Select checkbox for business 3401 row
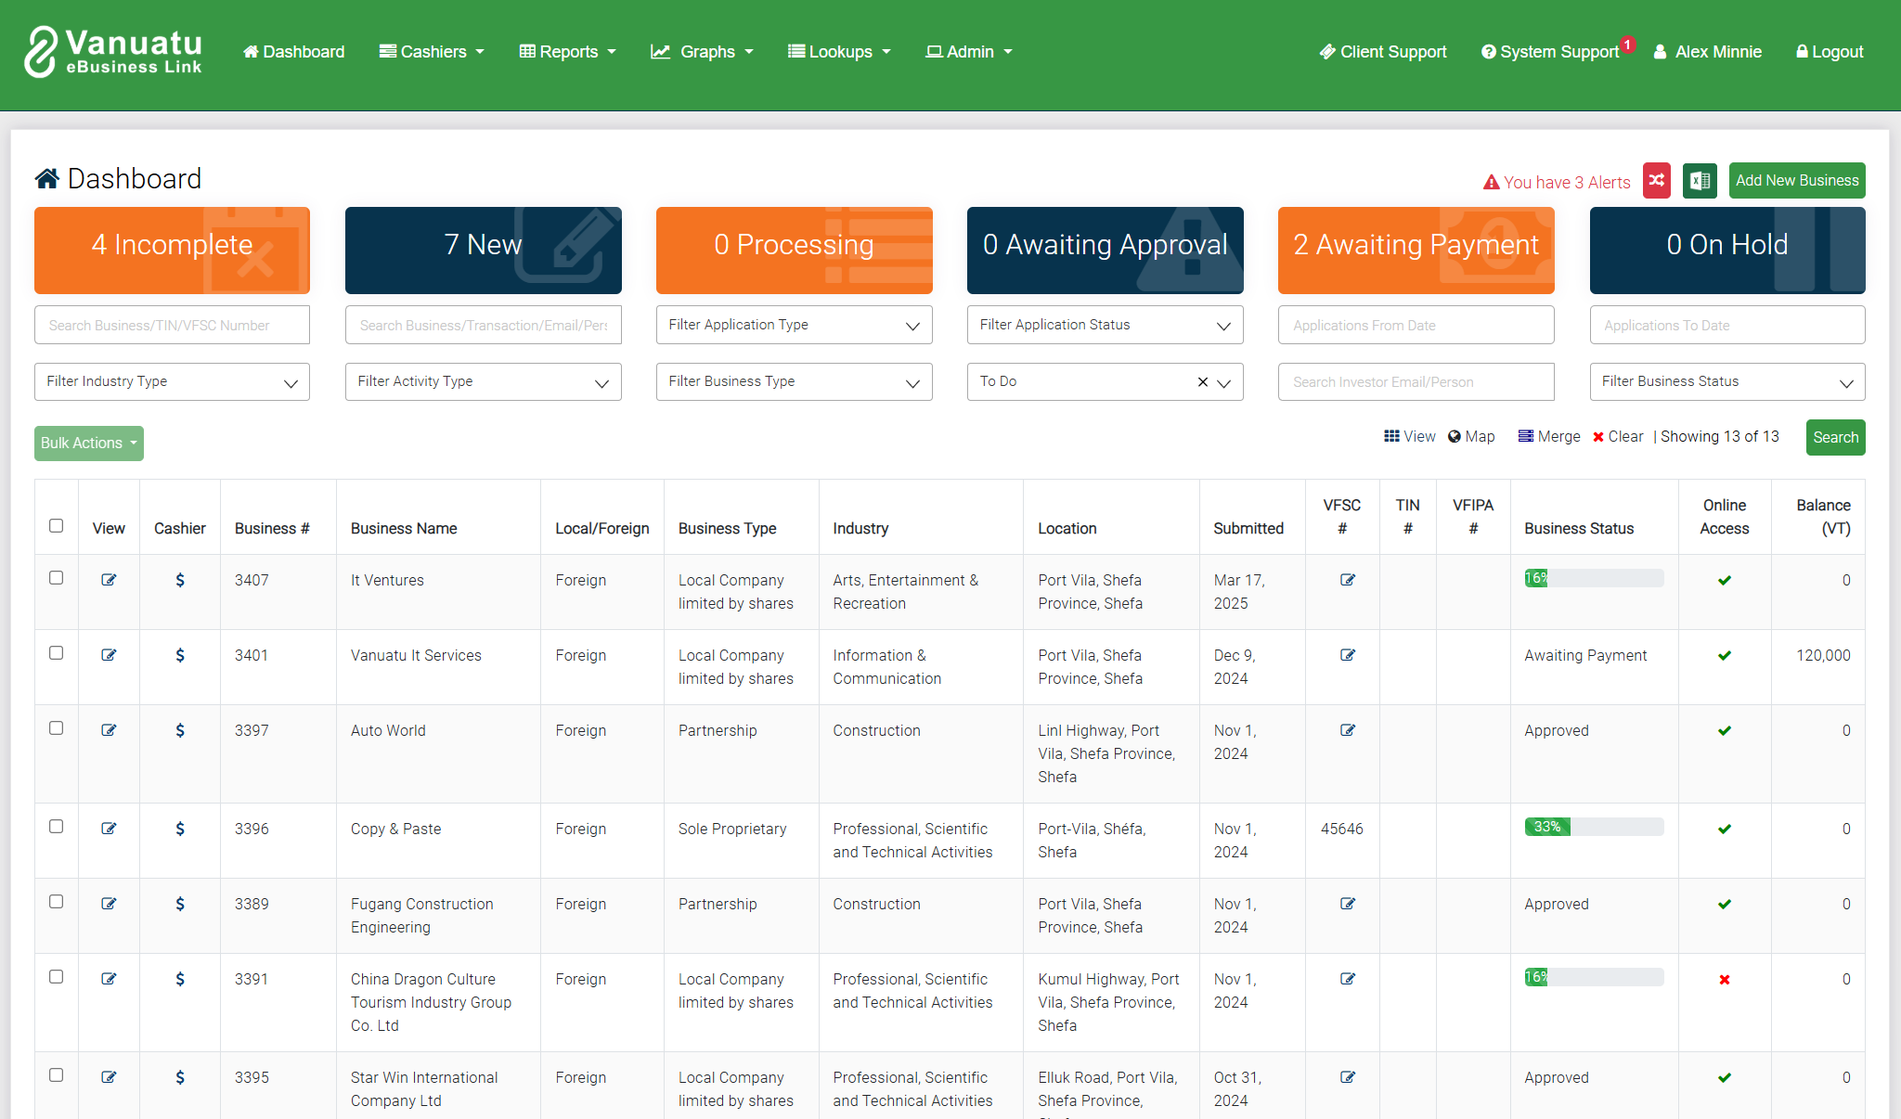 [57, 653]
